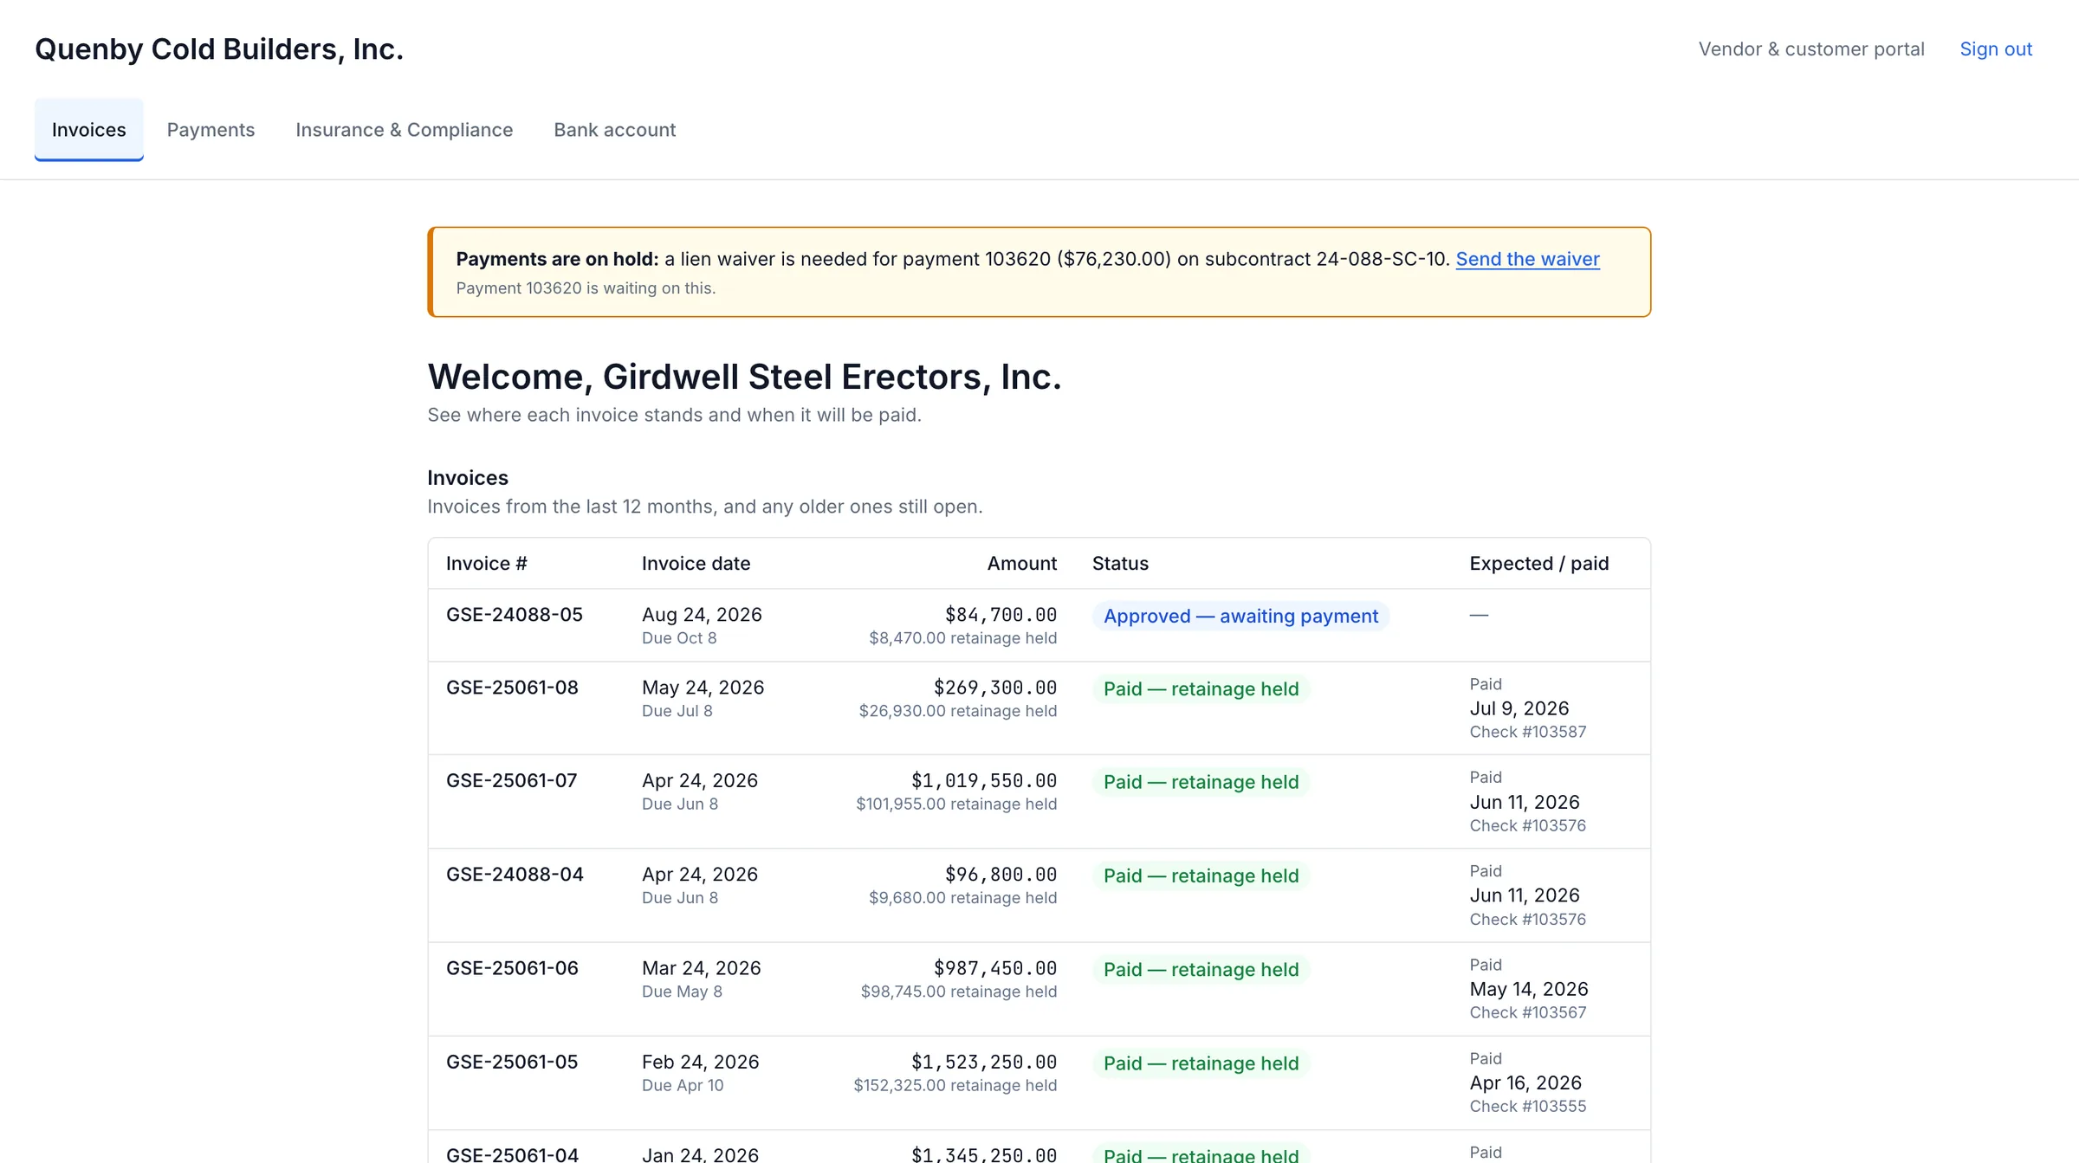Click Paid — retainage held badge for GSE-25061-07

(x=1201, y=783)
